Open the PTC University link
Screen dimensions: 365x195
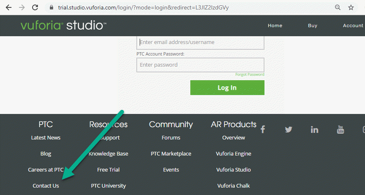(x=108, y=186)
